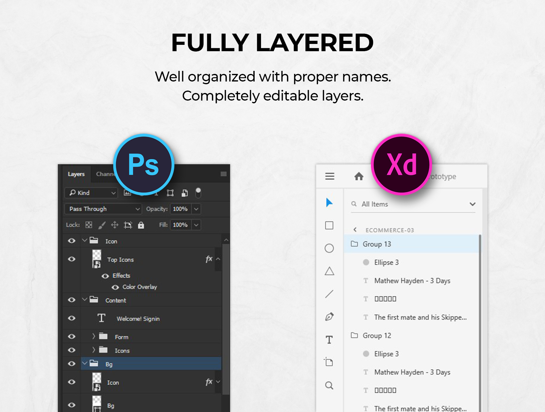Click the Artboard tool icon
This screenshot has height=412, width=545.
coord(329,362)
